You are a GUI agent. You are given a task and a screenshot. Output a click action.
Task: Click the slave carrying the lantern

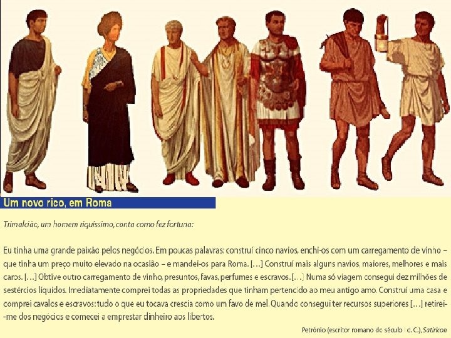(x=414, y=99)
